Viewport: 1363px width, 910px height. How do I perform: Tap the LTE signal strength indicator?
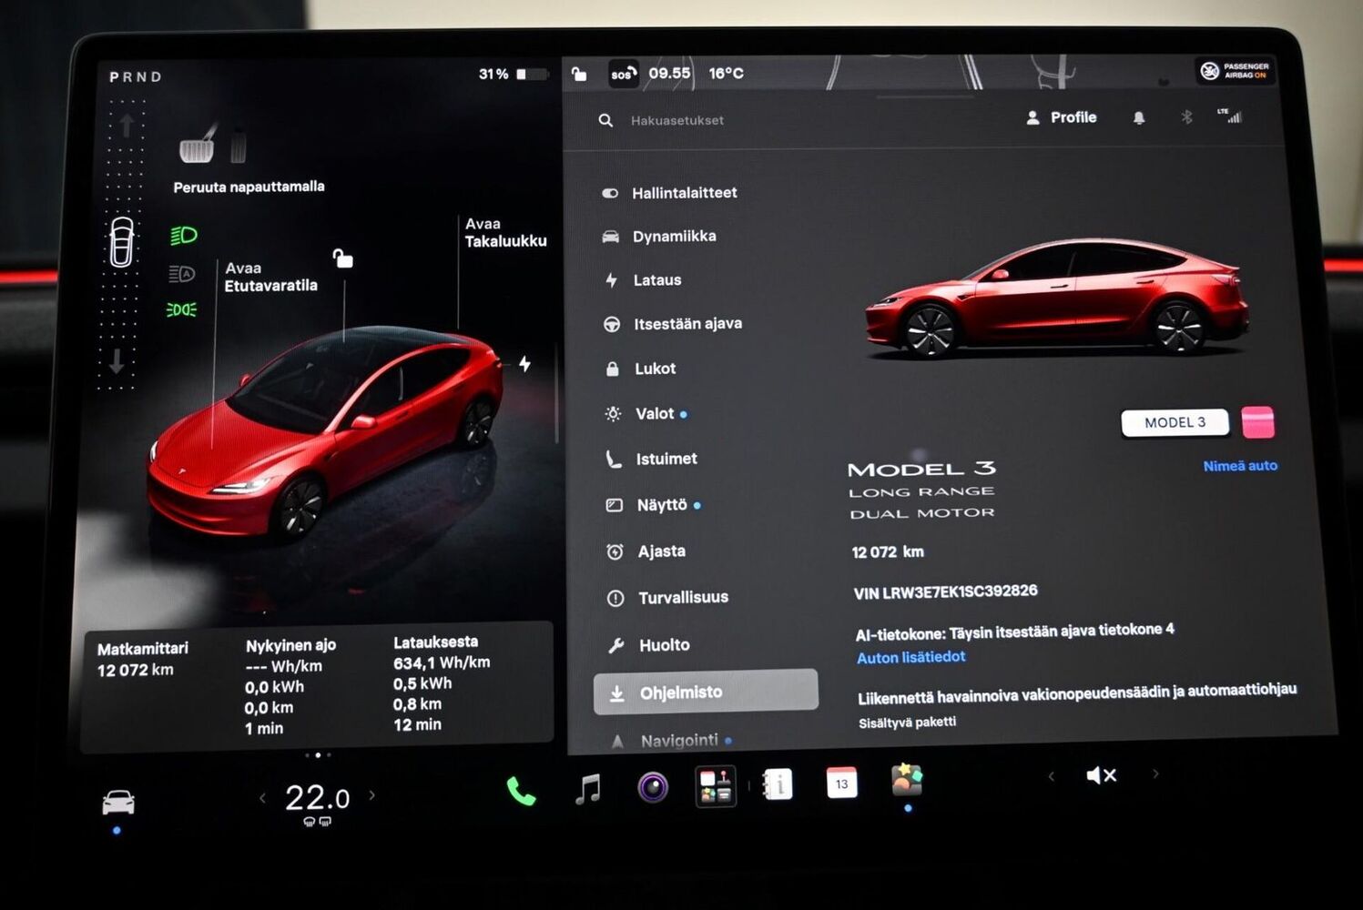(1229, 115)
